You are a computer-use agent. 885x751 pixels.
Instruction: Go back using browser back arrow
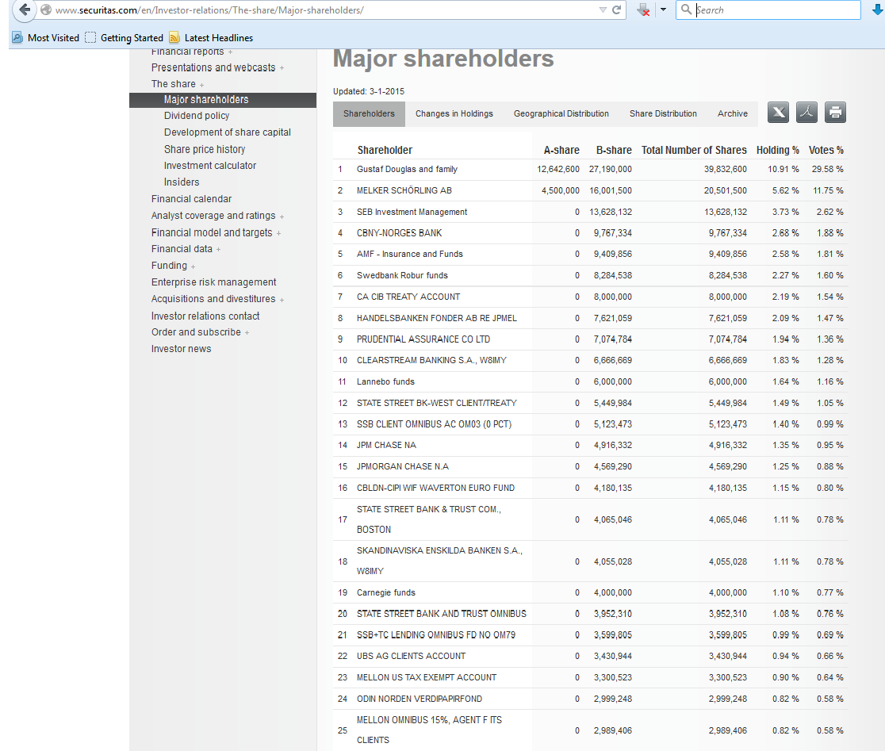[25, 10]
